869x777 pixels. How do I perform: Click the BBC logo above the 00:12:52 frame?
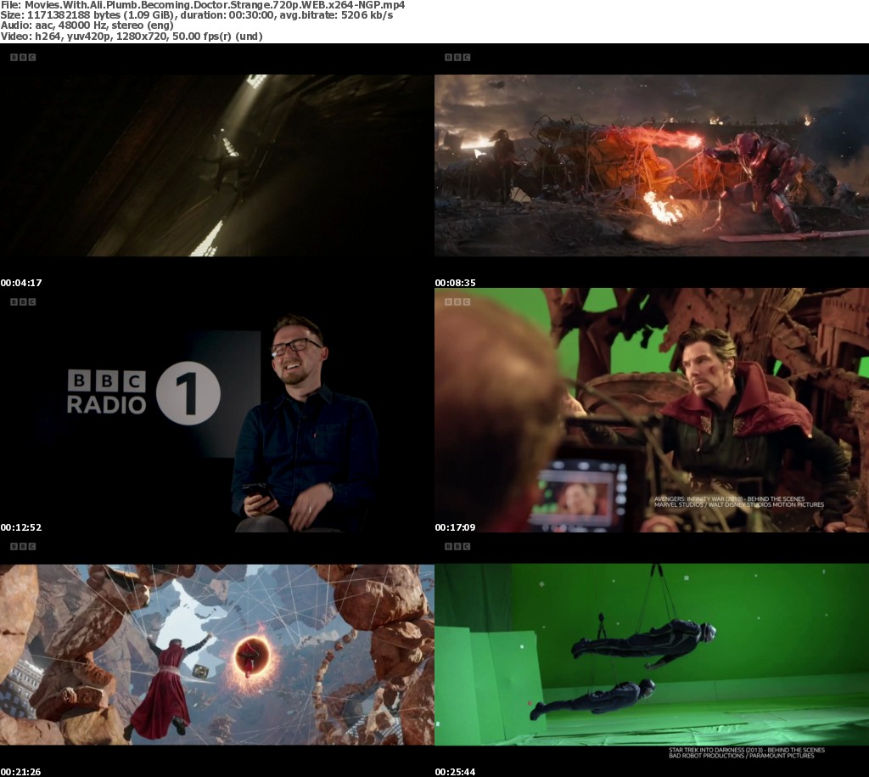coord(23,301)
